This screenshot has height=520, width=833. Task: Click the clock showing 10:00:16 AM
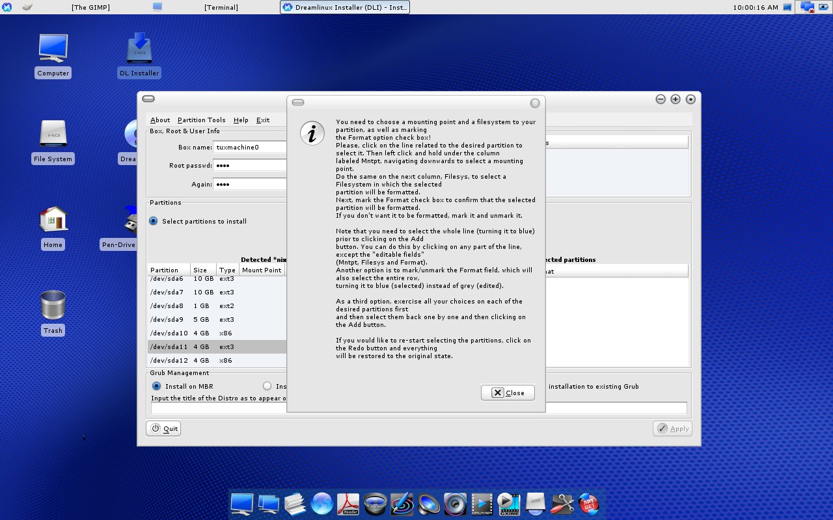tap(755, 7)
